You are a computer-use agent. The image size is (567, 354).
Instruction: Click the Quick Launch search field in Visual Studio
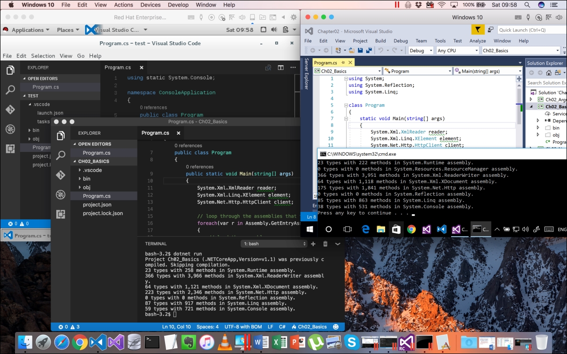[531, 30]
